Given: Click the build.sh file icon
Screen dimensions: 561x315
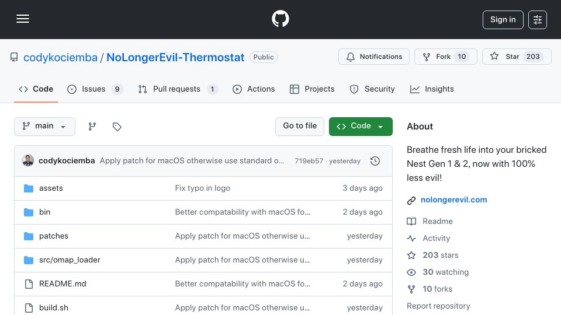Looking at the screenshot, I should pyautogui.click(x=29, y=308).
